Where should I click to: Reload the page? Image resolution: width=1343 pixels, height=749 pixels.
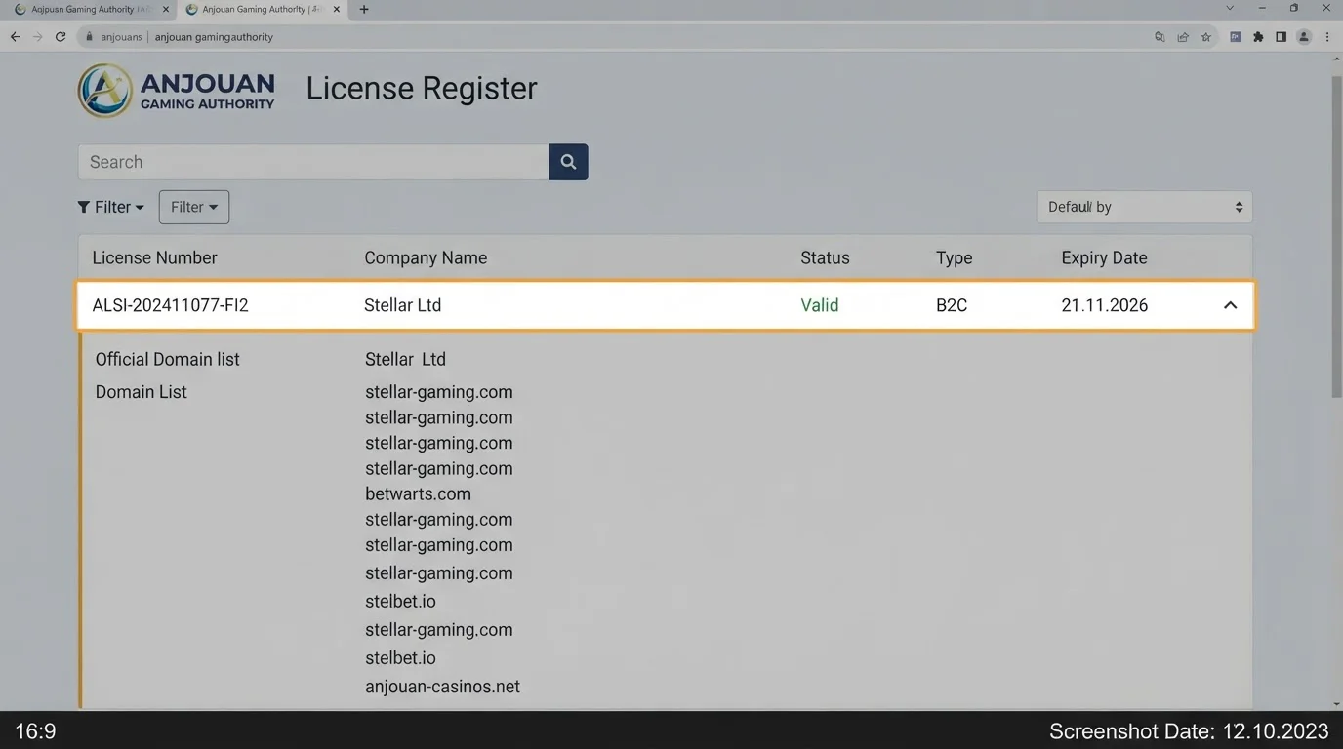click(61, 37)
